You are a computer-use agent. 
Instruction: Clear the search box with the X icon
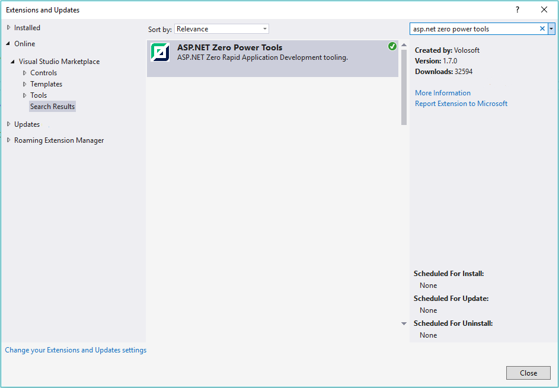pyautogui.click(x=542, y=29)
